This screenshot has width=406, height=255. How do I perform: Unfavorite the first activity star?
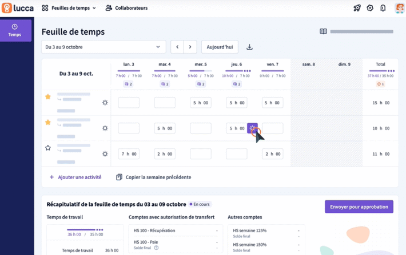click(x=48, y=97)
